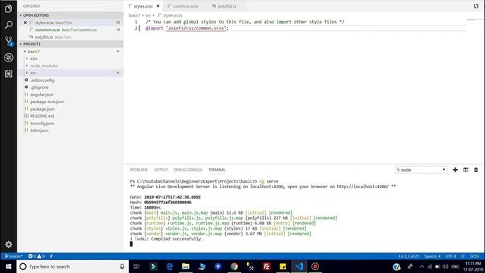Open package.json in explorer
The image size is (485, 273).
pyautogui.click(x=42, y=109)
